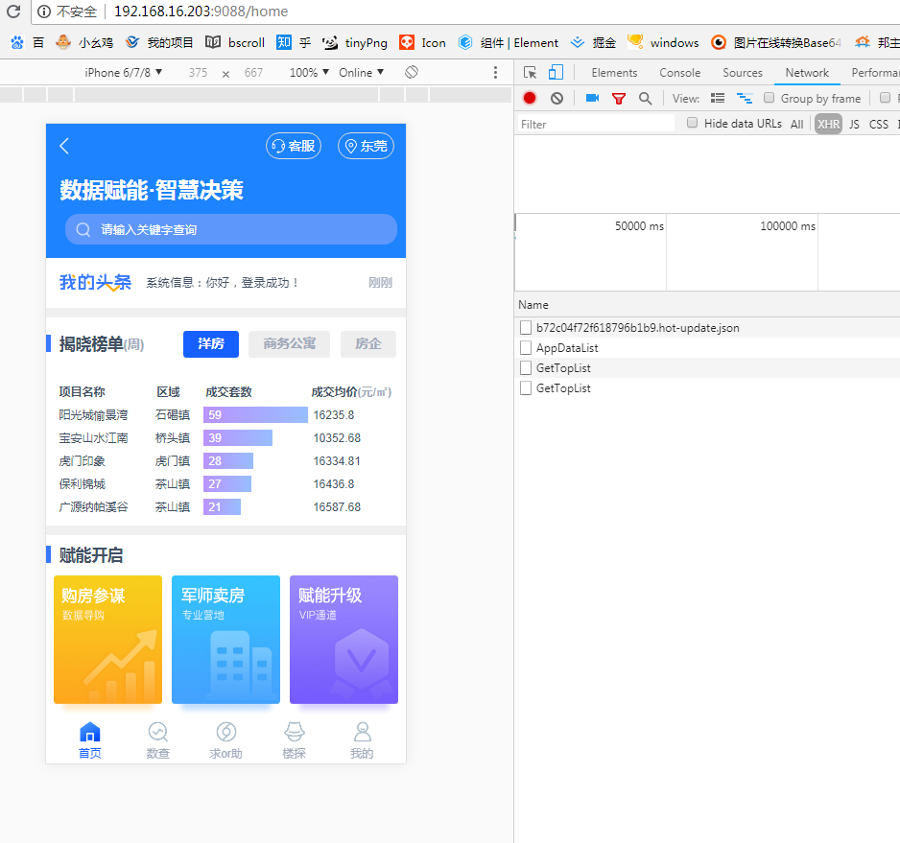Open device toolbar more options menu

[495, 72]
